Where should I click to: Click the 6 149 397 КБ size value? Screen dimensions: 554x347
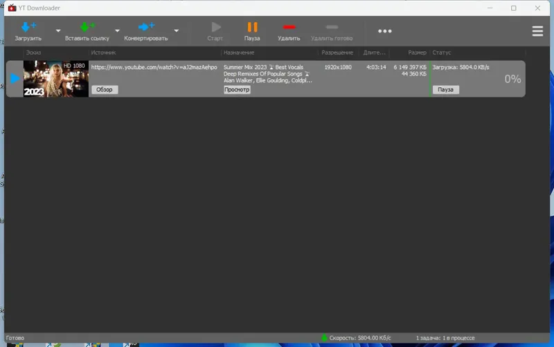coord(410,67)
